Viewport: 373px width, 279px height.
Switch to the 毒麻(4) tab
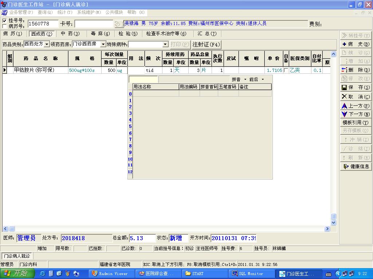click(x=101, y=34)
